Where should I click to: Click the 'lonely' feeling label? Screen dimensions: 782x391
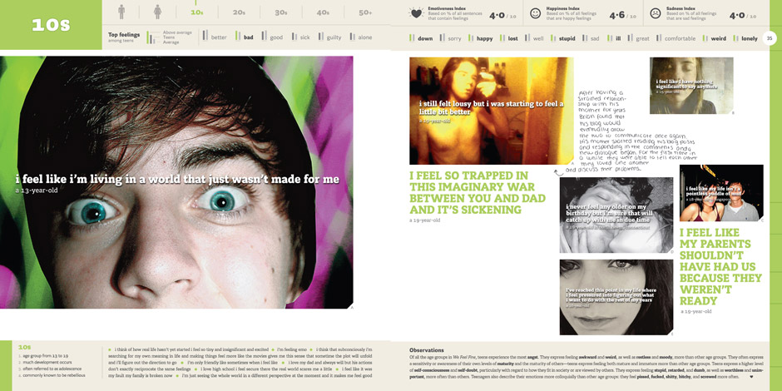(x=750, y=38)
